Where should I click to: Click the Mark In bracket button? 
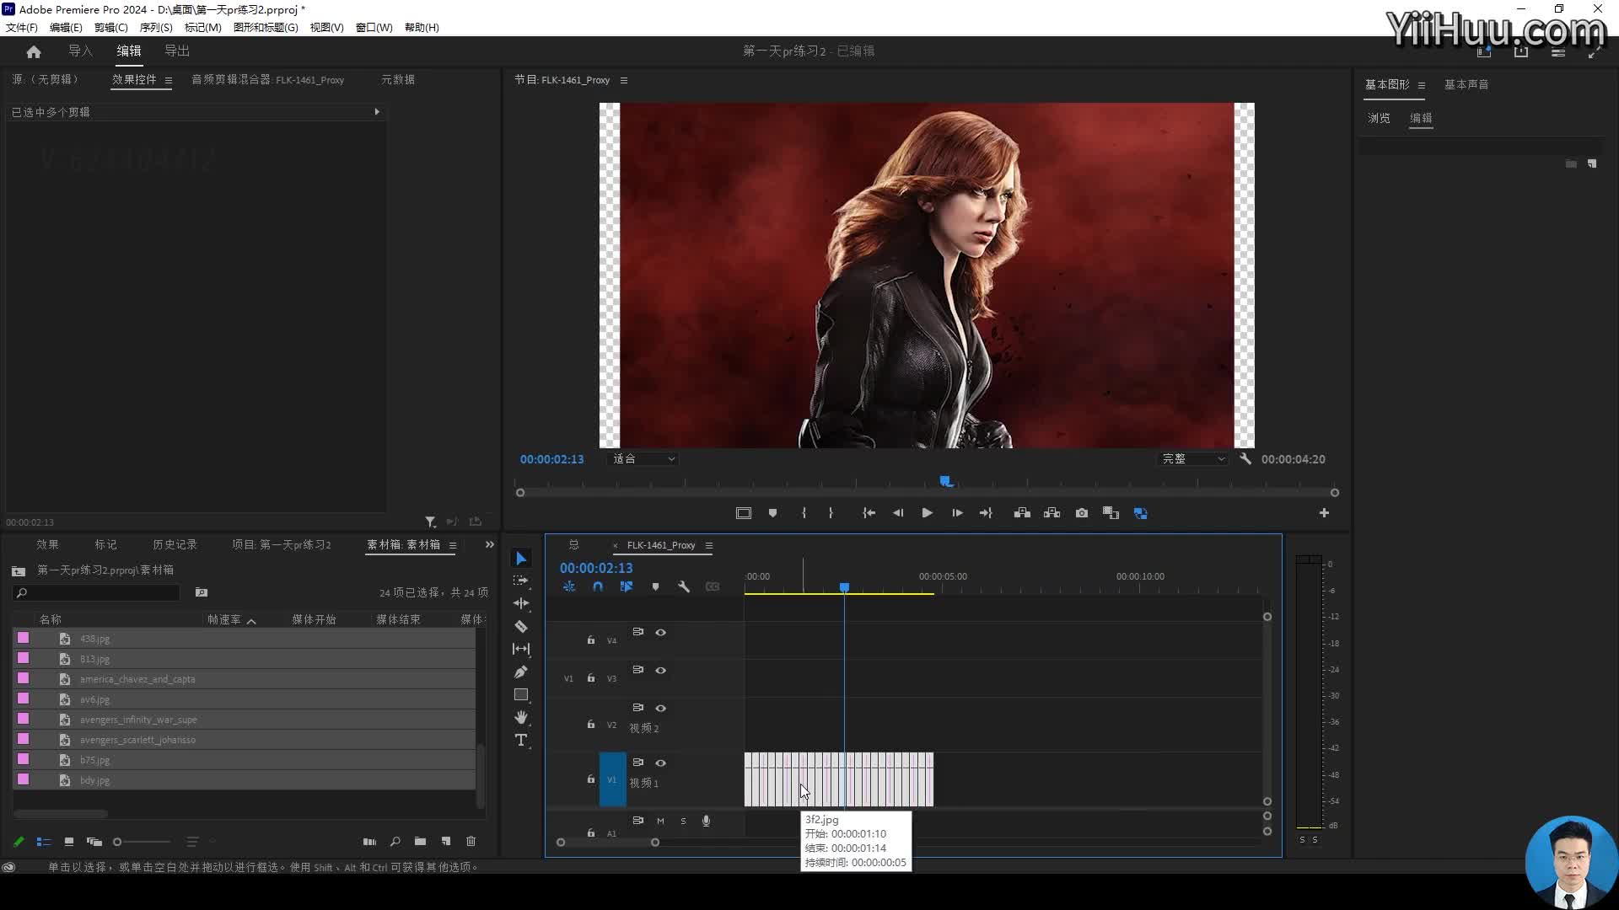(x=804, y=513)
